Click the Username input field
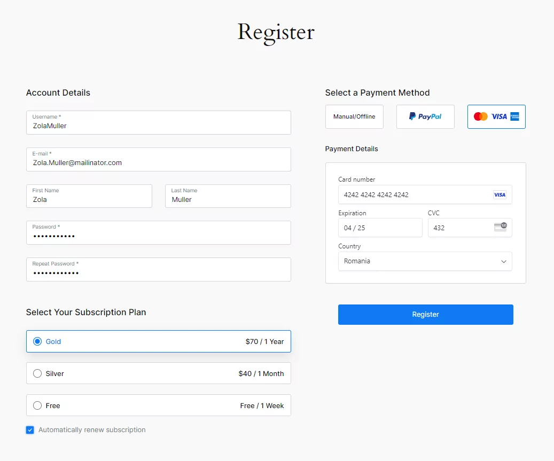This screenshot has height=461, width=554. click(x=159, y=124)
